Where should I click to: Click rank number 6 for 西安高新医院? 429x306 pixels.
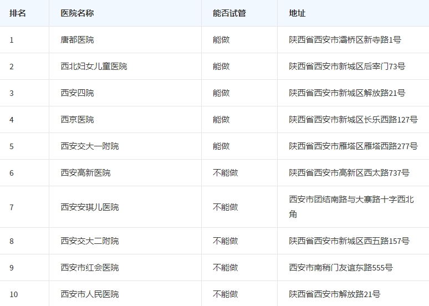pos(12,173)
